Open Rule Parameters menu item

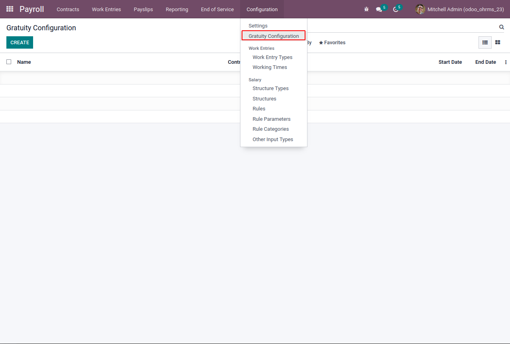(272, 119)
